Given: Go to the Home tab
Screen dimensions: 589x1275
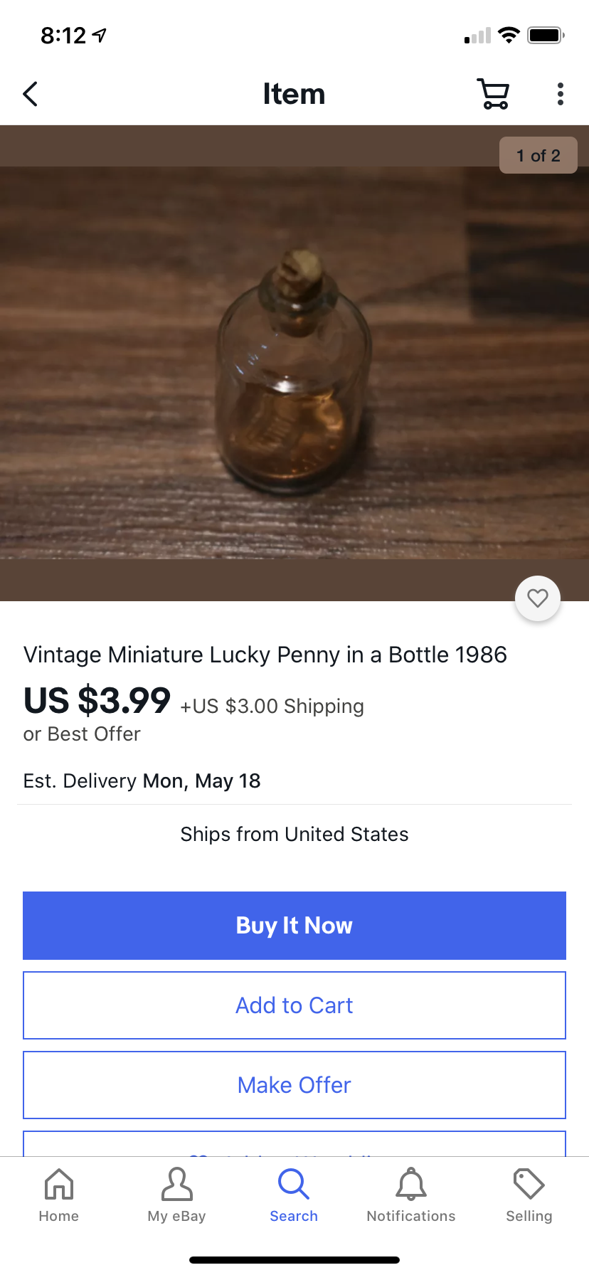Looking at the screenshot, I should coord(59,1195).
